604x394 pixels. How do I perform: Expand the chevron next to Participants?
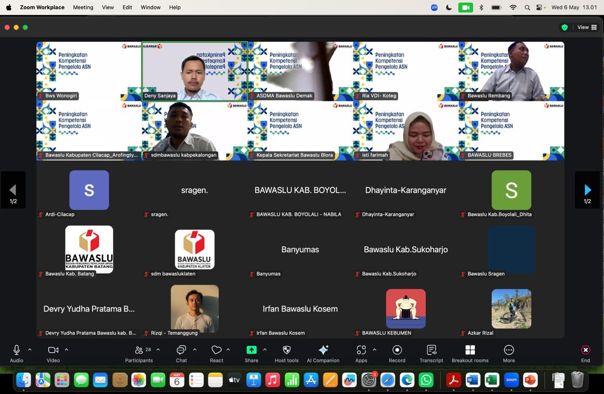(158, 350)
